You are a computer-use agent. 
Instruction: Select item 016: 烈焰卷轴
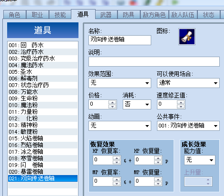click(x=43, y=145)
